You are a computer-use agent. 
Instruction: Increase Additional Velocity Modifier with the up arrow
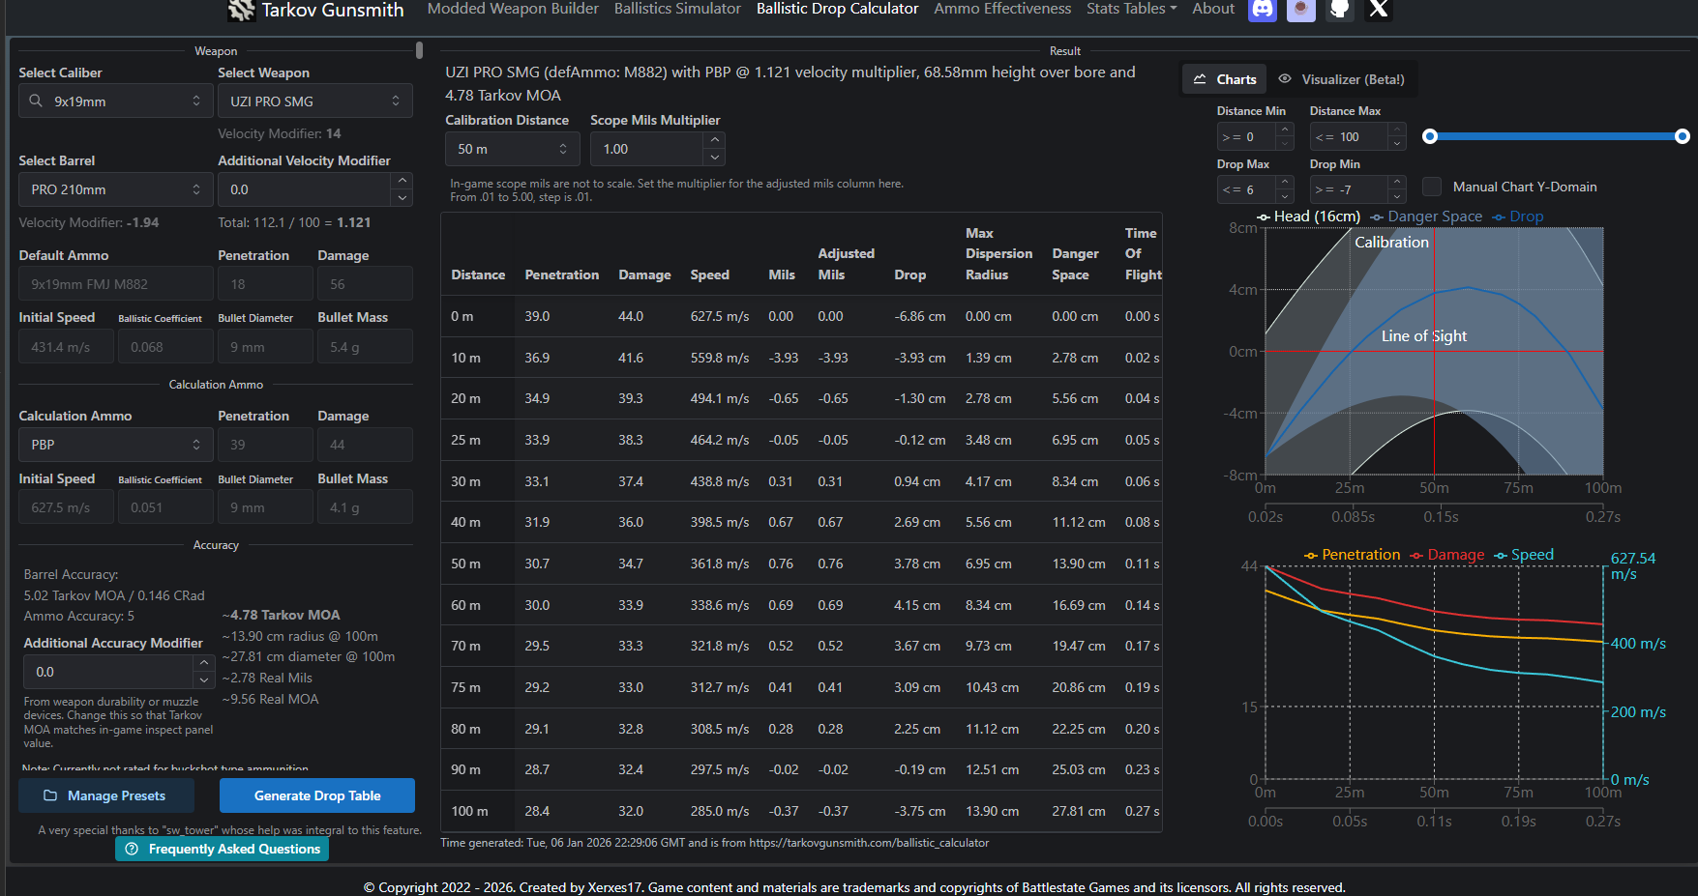402,181
